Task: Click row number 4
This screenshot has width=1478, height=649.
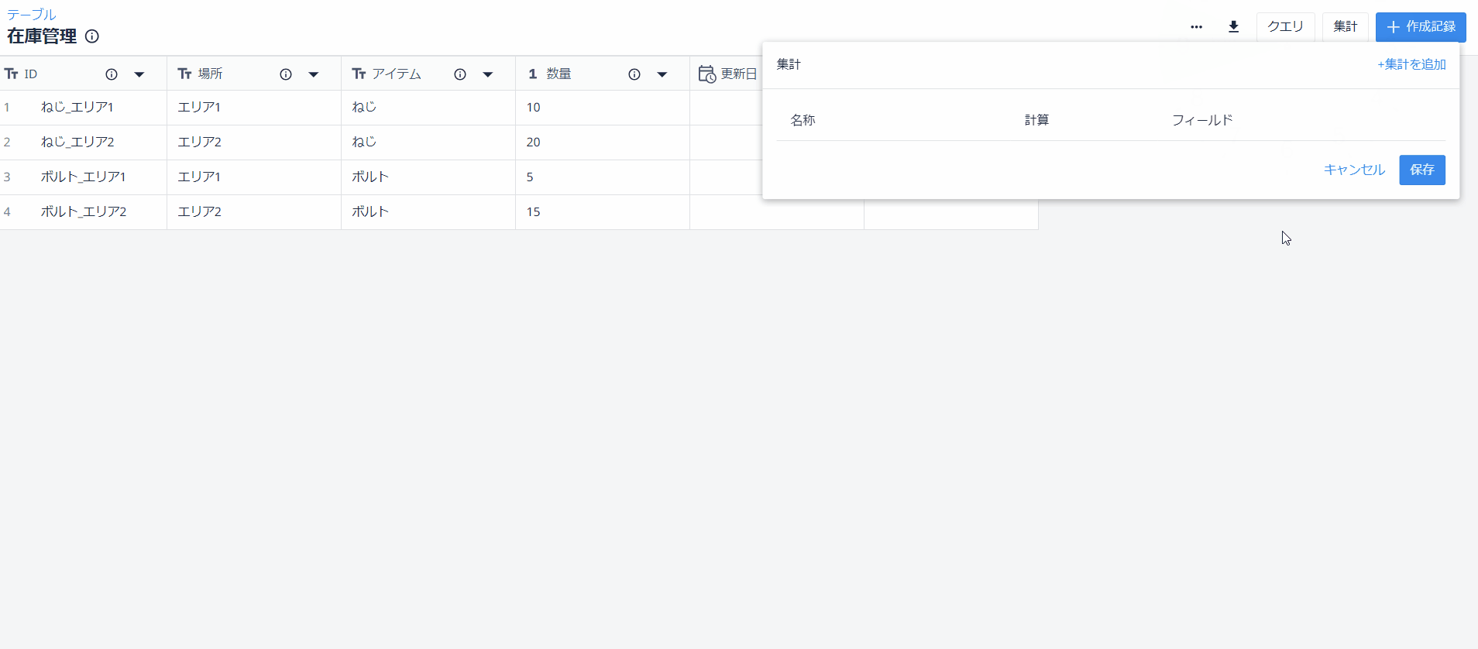Action: pyautogui.click(x=7, y=212)
